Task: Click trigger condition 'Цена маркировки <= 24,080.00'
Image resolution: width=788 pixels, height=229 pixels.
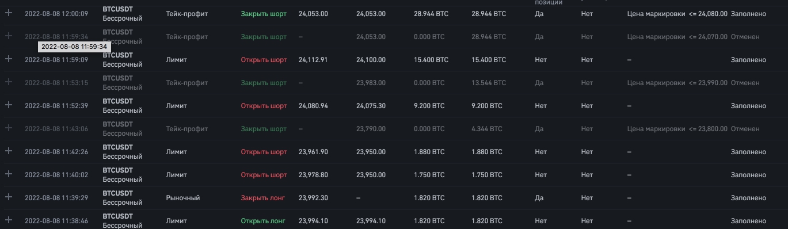Action: pyautogui.click(x=677, y=14)
